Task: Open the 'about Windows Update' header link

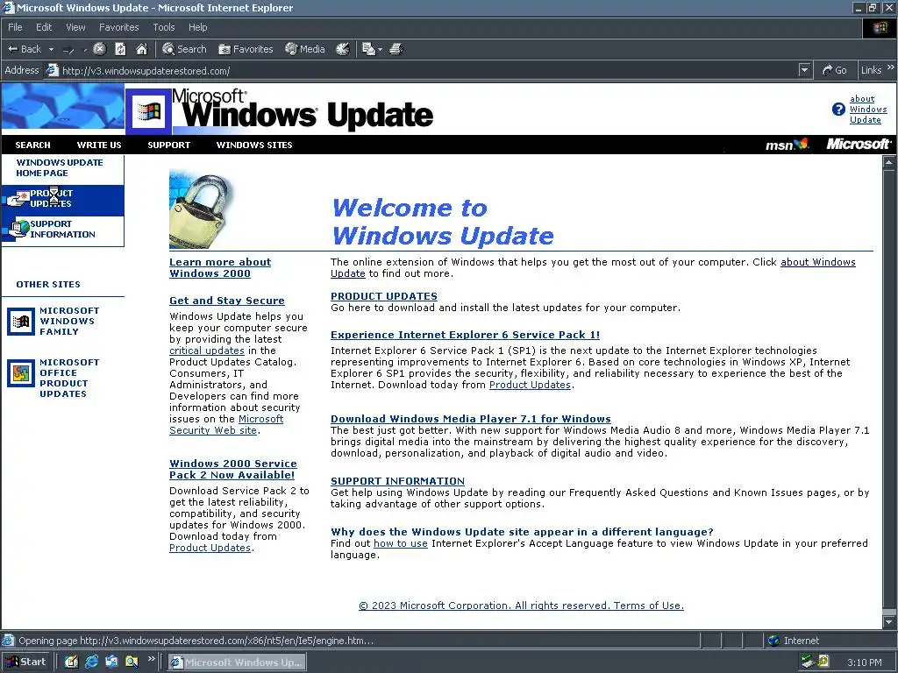Action: point(867,110)
